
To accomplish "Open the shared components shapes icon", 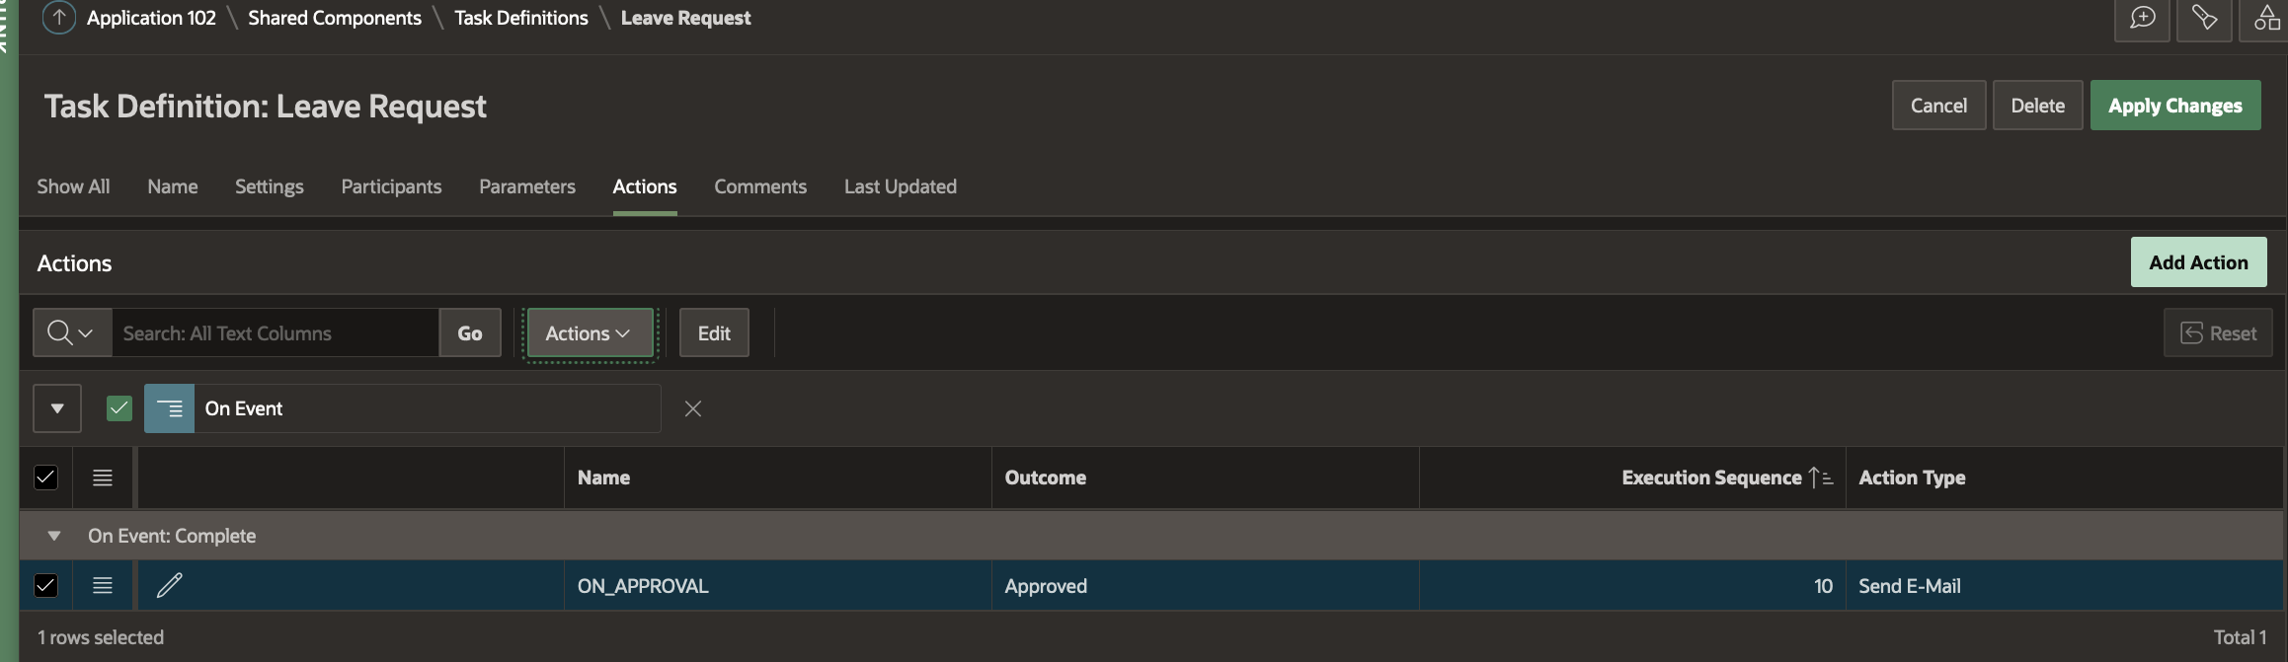I will pyautogui.click(x=2266, y=18).
